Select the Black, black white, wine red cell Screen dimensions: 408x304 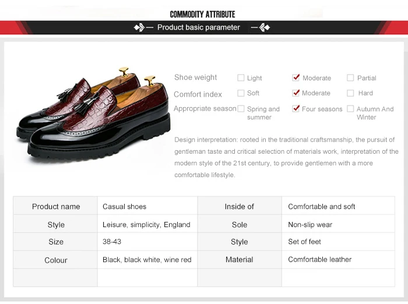pyautogui.click(x=147, y=260)
